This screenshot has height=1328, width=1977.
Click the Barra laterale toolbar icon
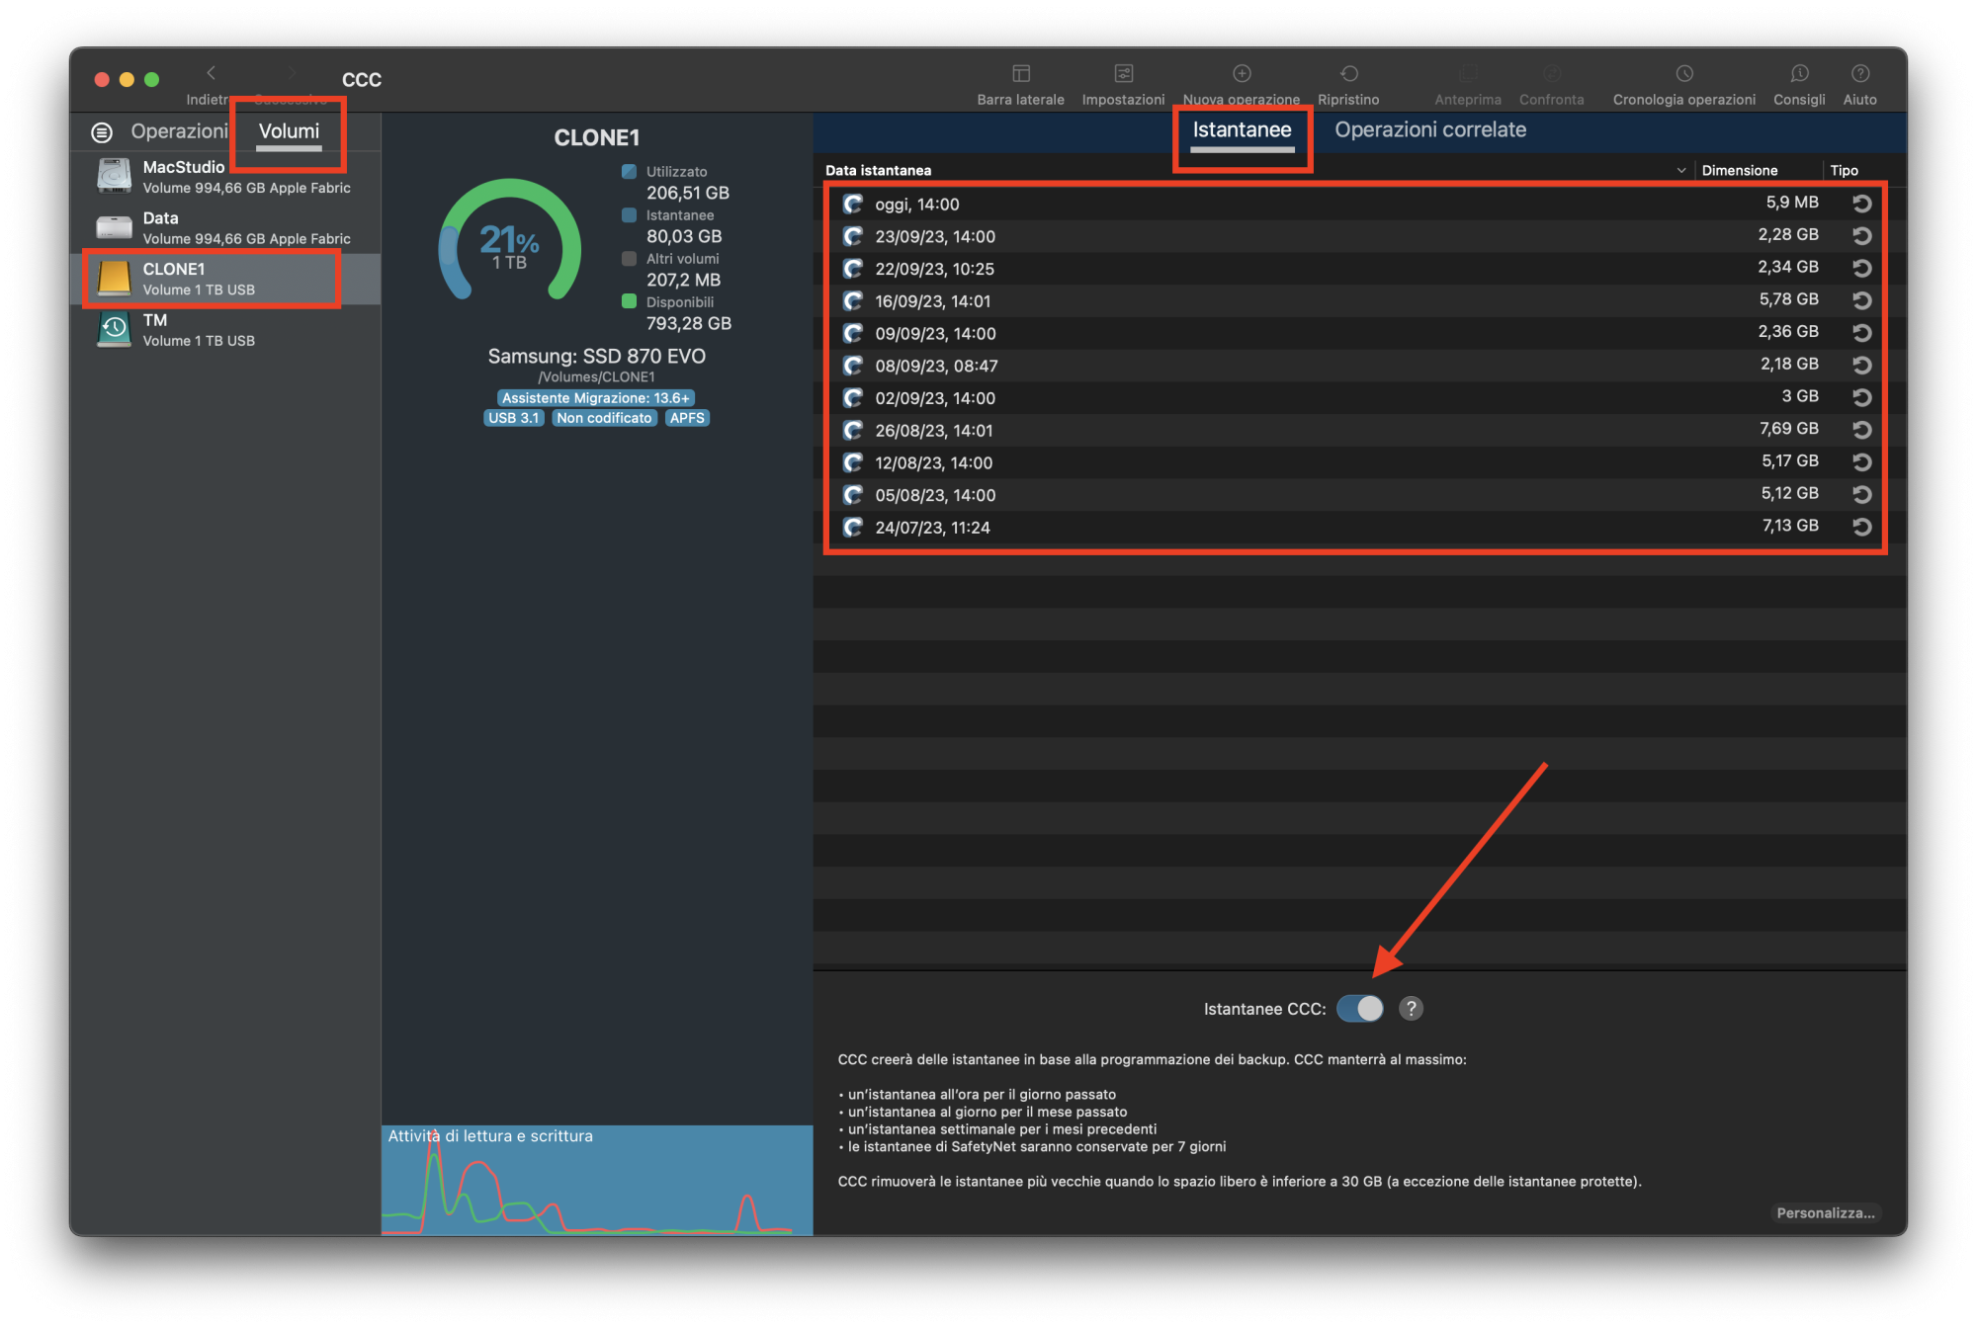tap(1020, 74)
